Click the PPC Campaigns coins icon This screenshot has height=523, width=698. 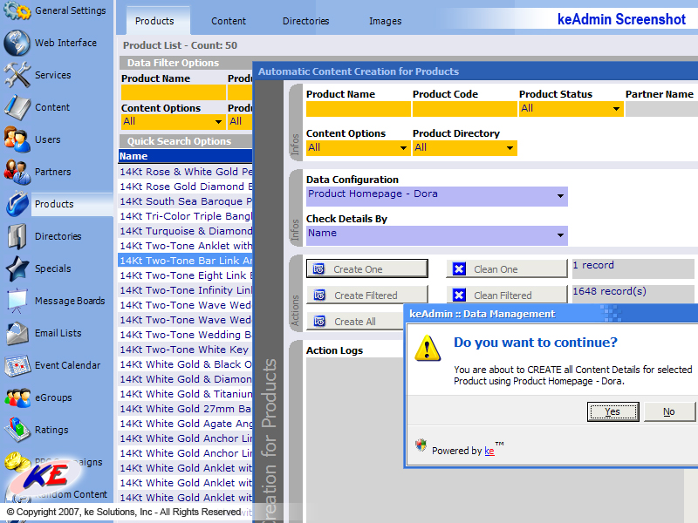pyautogui.click(x=17, y=461)
